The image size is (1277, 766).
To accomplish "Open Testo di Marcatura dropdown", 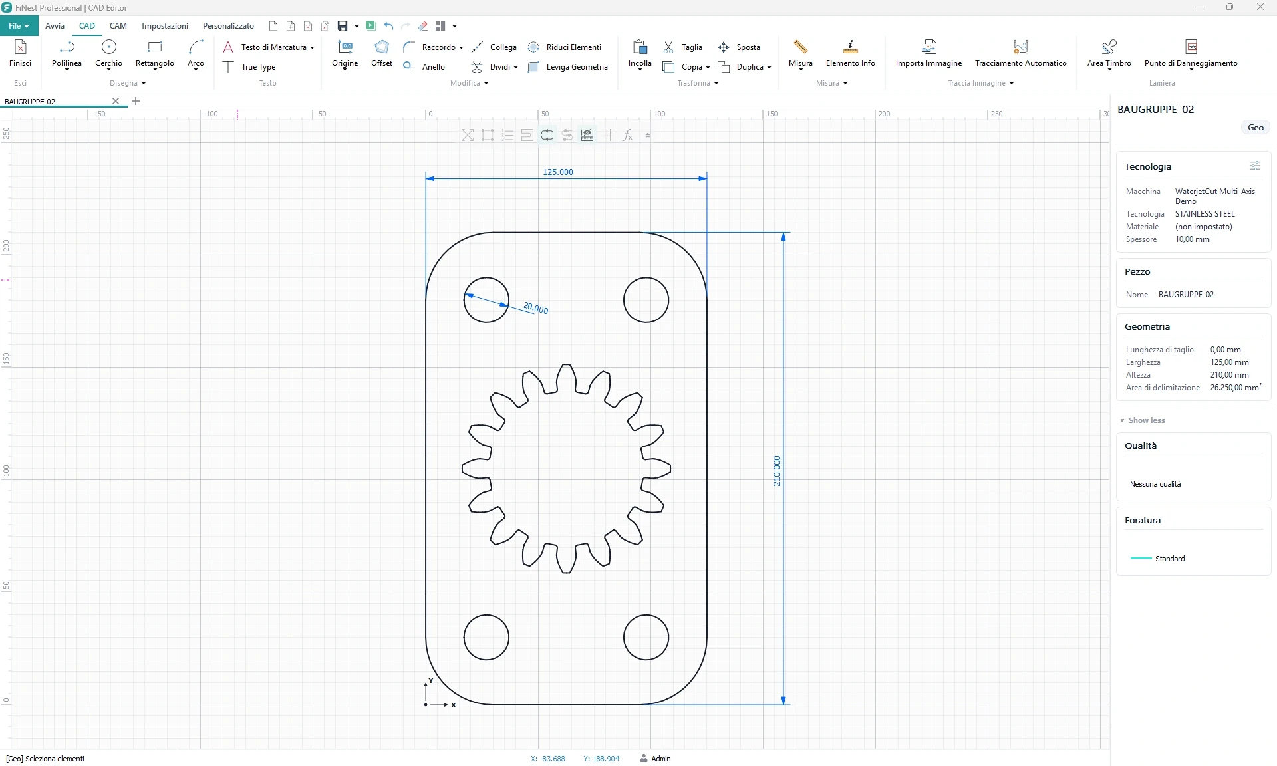I will (x=312, y=48).
